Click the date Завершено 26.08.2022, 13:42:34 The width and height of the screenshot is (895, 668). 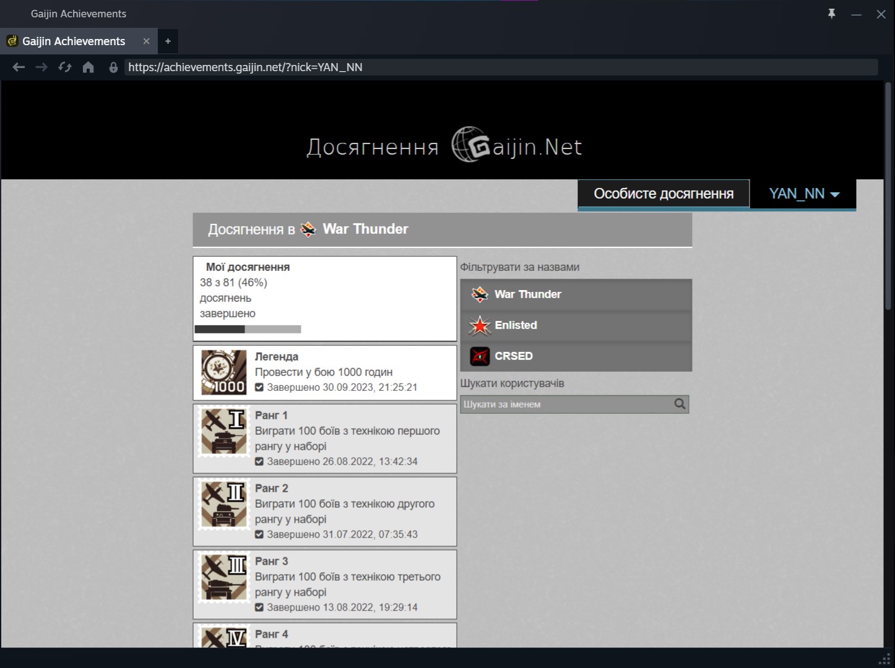(342, 462)
